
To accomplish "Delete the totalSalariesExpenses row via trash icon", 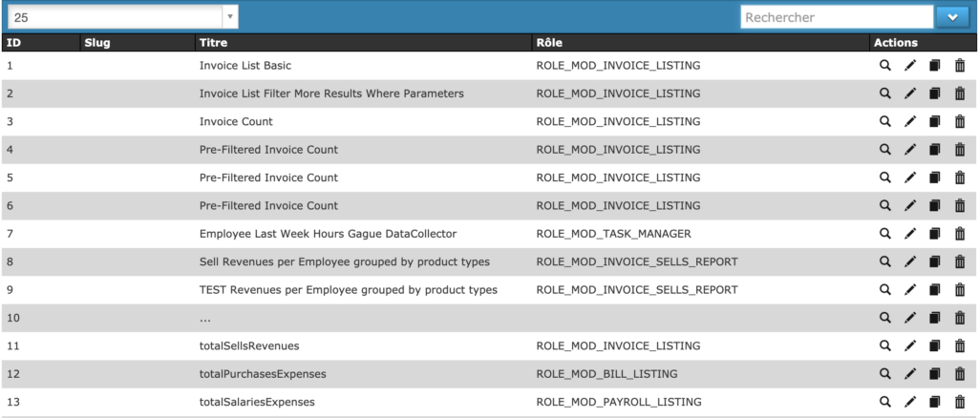I will click(960, 402).
